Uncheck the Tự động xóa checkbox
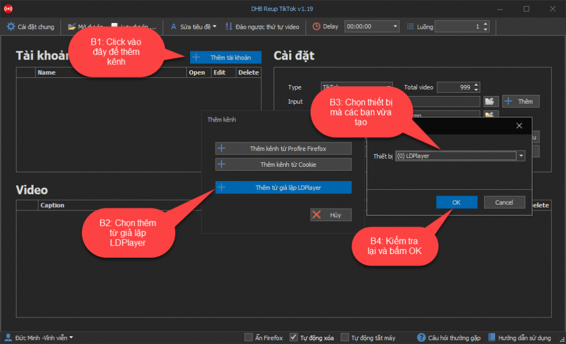This screenshot has height=344, width=566. pyautogui.click(x=294, y=337)
